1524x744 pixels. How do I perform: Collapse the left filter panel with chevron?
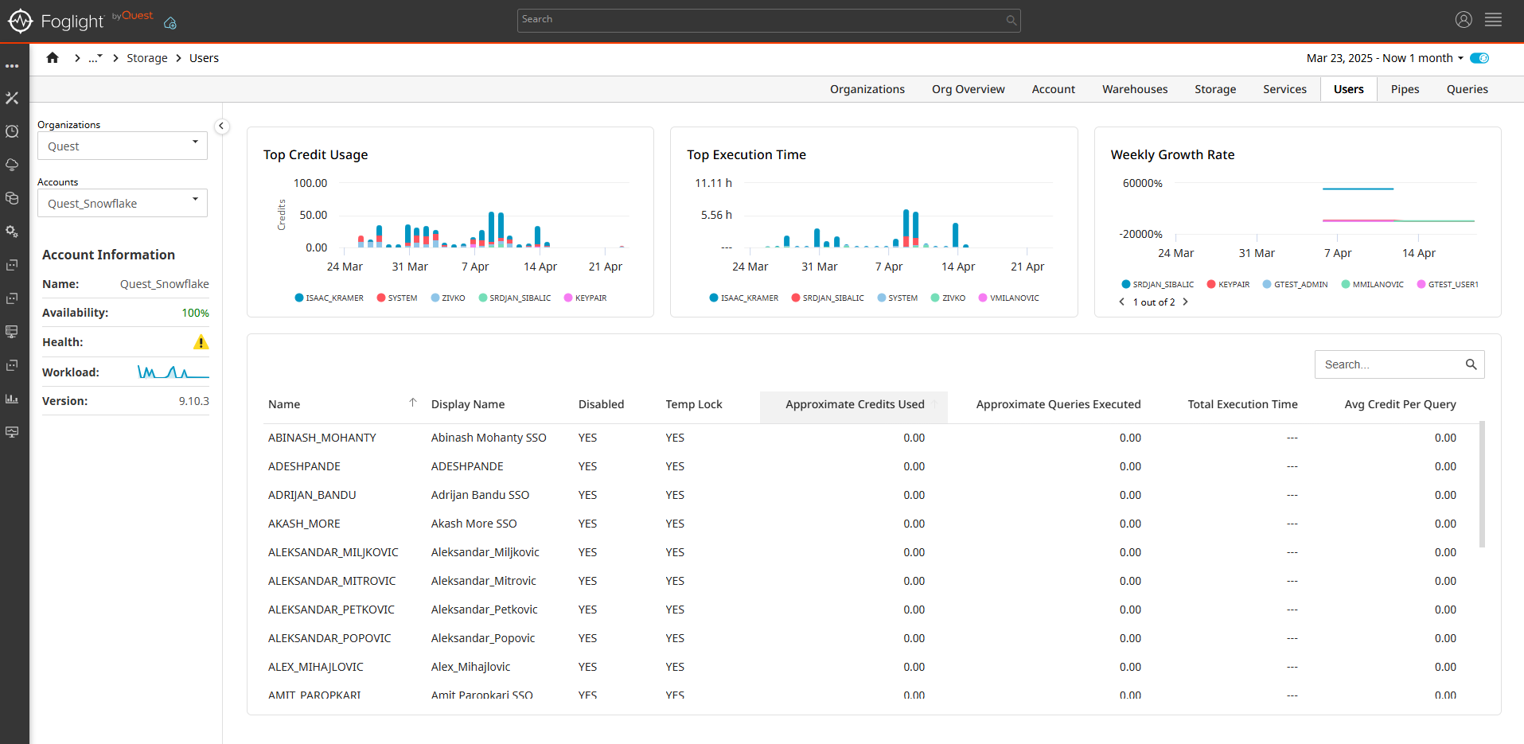[222, 126]
